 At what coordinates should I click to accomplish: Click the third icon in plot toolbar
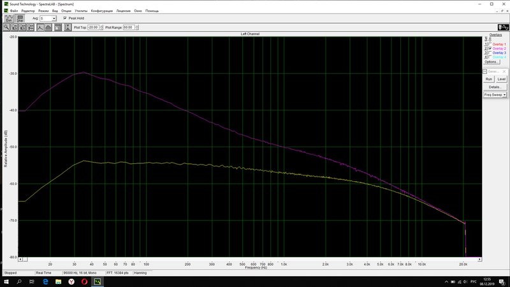22,27
